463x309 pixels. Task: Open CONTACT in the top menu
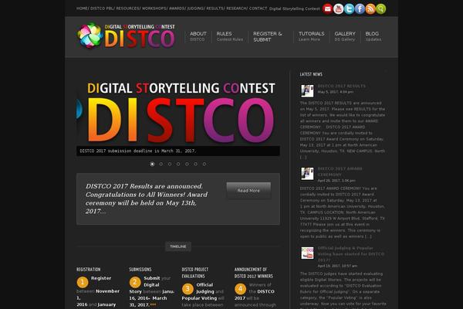click(x=258, y=8)
